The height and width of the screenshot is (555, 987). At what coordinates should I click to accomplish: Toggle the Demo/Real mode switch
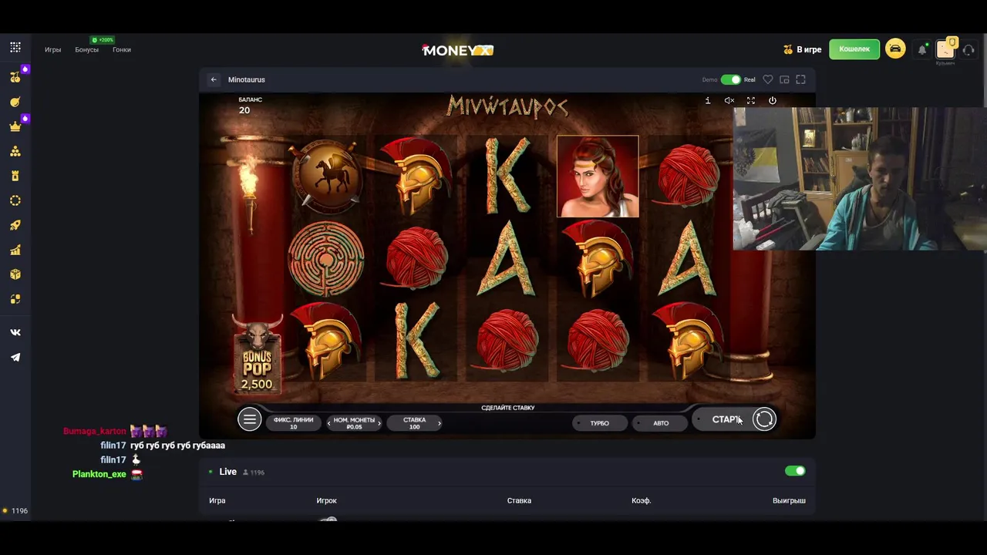click(730, 79)
